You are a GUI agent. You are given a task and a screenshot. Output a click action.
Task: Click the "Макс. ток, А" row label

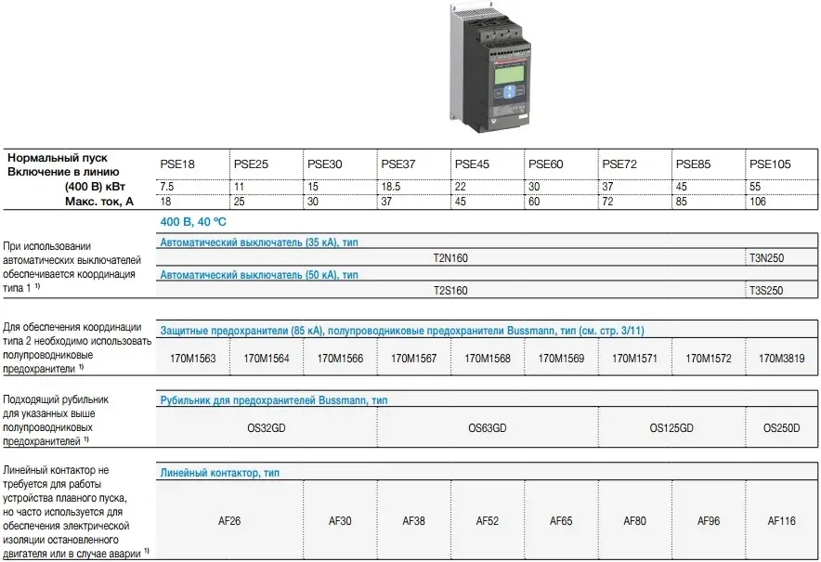tap(99, 202)
